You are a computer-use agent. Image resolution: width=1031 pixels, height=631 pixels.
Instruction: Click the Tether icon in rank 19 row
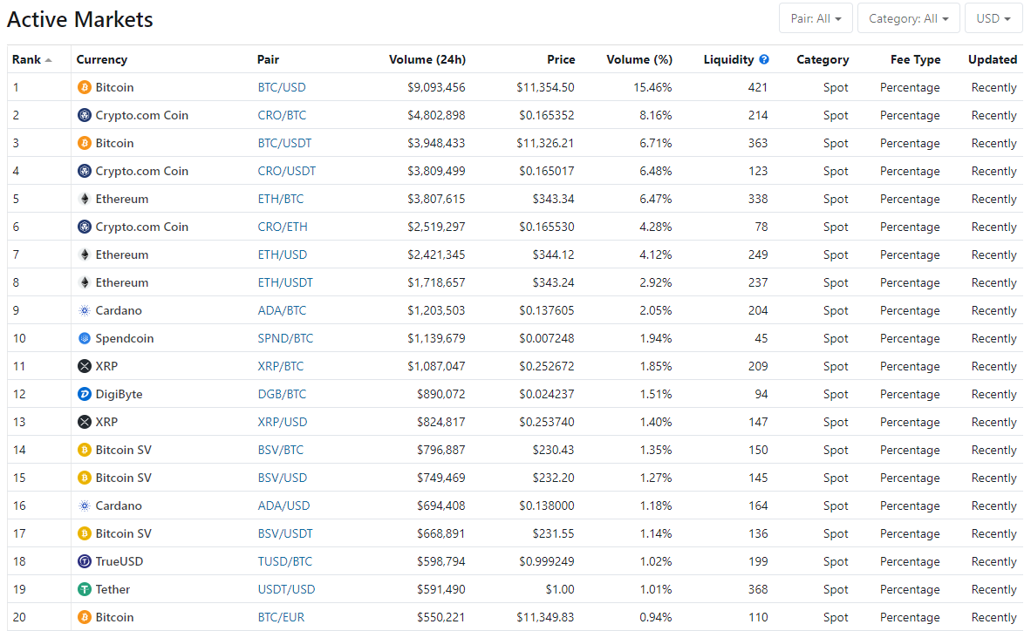click(84, 589)
